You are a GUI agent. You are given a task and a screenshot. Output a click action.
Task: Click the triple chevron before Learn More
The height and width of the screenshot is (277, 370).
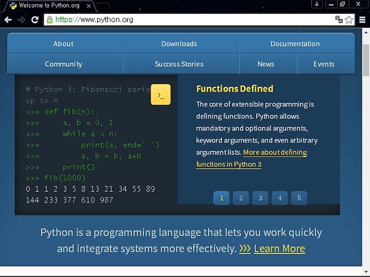pos(245,249)
